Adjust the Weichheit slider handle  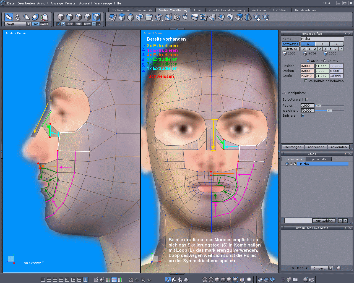[329, 111]
